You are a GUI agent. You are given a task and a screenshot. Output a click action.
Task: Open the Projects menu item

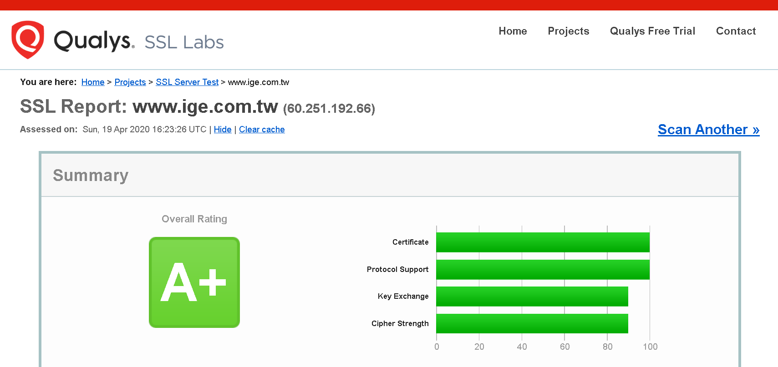pyautogui.click(x=568, y=31)
